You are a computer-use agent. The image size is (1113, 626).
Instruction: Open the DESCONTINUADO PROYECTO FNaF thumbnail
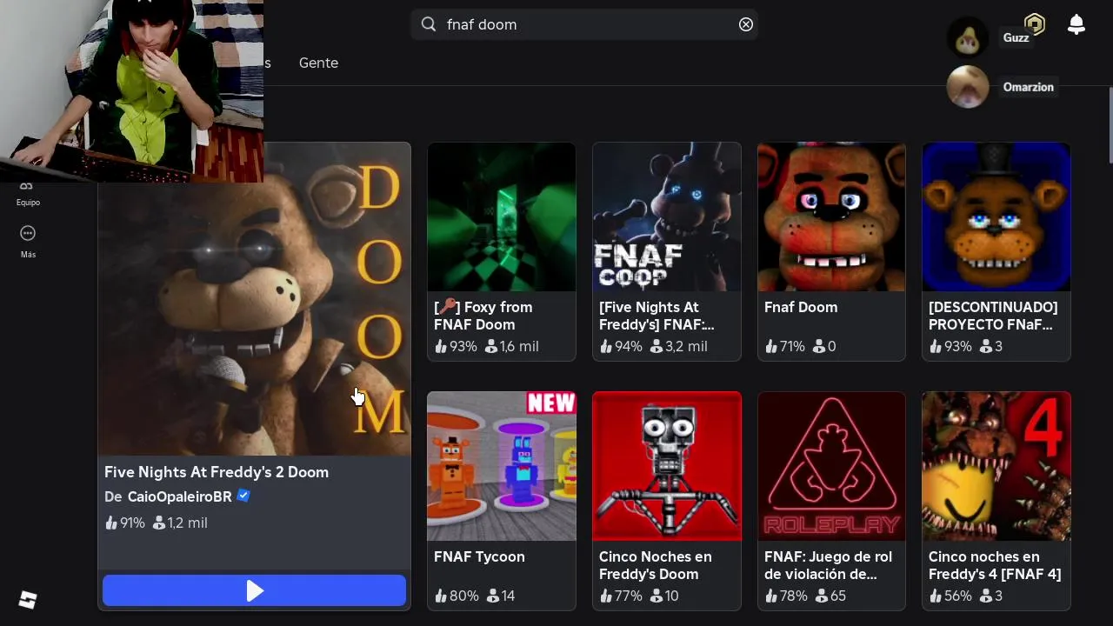[x=996, y=216]
